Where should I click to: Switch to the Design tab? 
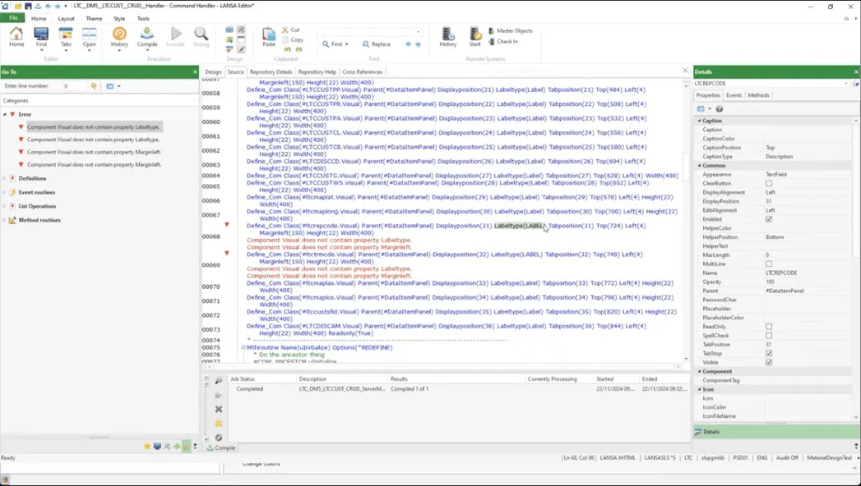(213, 72)
